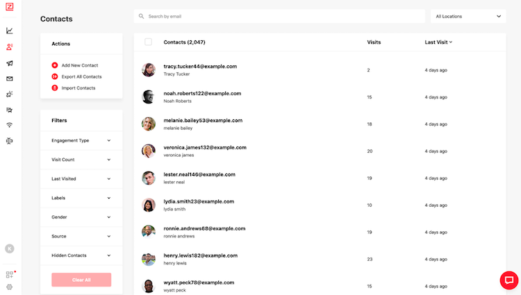Click Export All Contacts action
The image size is (521, 295).
[x=81, y=76]
